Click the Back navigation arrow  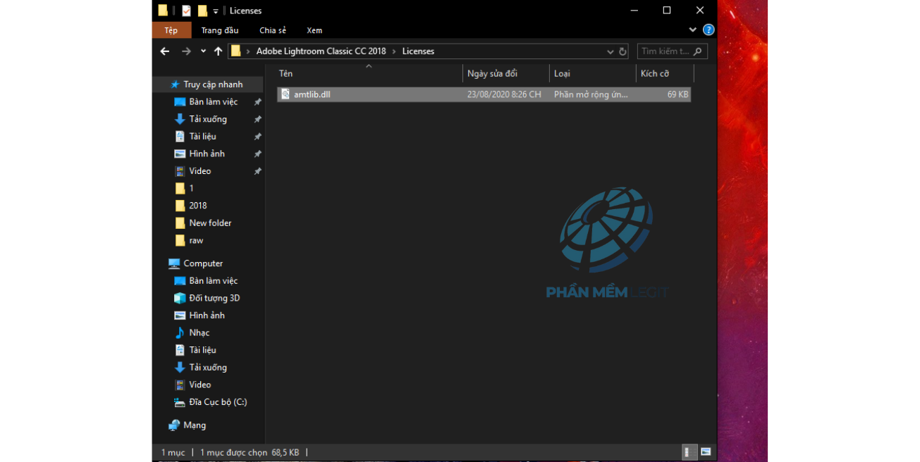pos(165,51)
